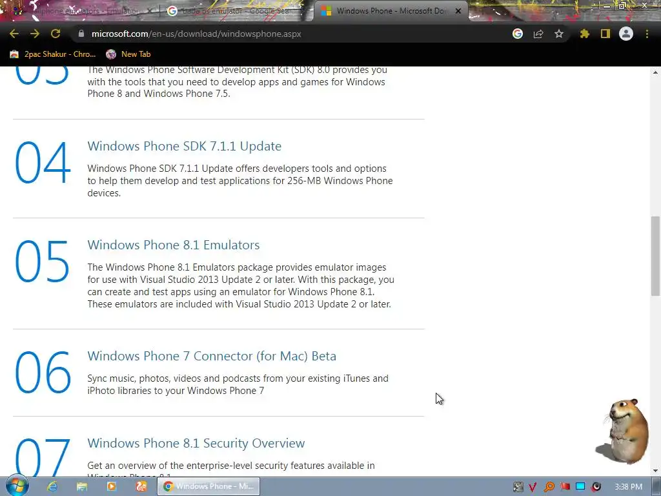
Task: Reload the current page
Action: click(56, 34)
